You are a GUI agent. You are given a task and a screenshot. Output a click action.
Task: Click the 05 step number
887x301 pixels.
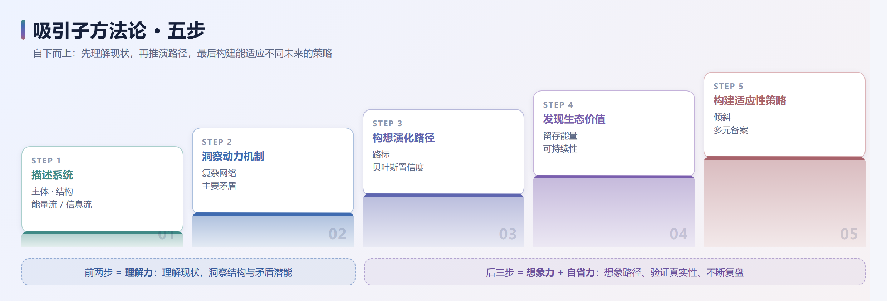(x=849, y=234)
